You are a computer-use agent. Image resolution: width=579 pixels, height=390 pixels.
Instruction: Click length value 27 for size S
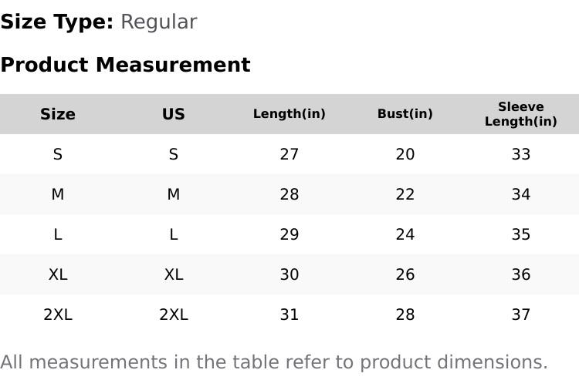tap(289, 154)
